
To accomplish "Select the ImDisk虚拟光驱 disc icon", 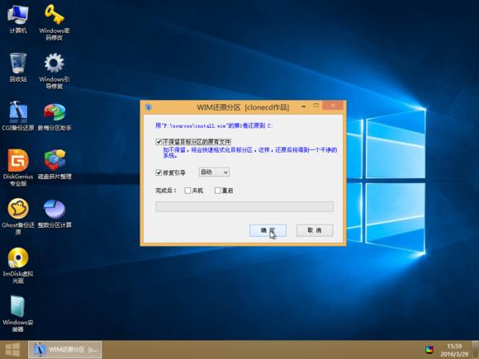I will pyautogui.click(x=18, y=265).
